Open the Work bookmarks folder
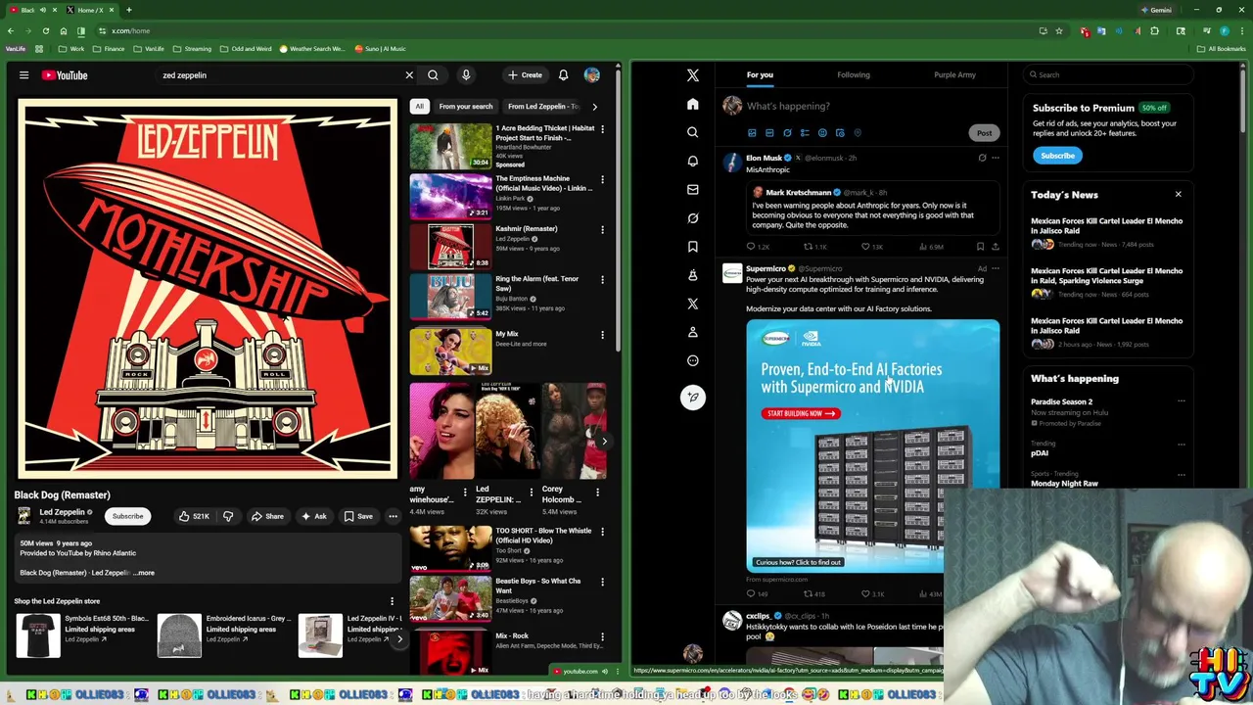 (71, 49)
